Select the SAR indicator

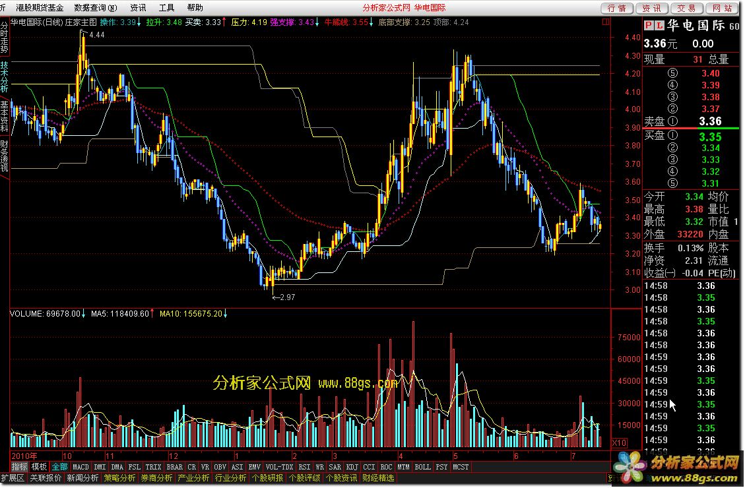click(335, 467)
